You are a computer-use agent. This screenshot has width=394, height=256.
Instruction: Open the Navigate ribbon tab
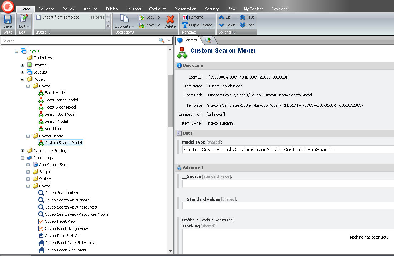coord(46,9)
